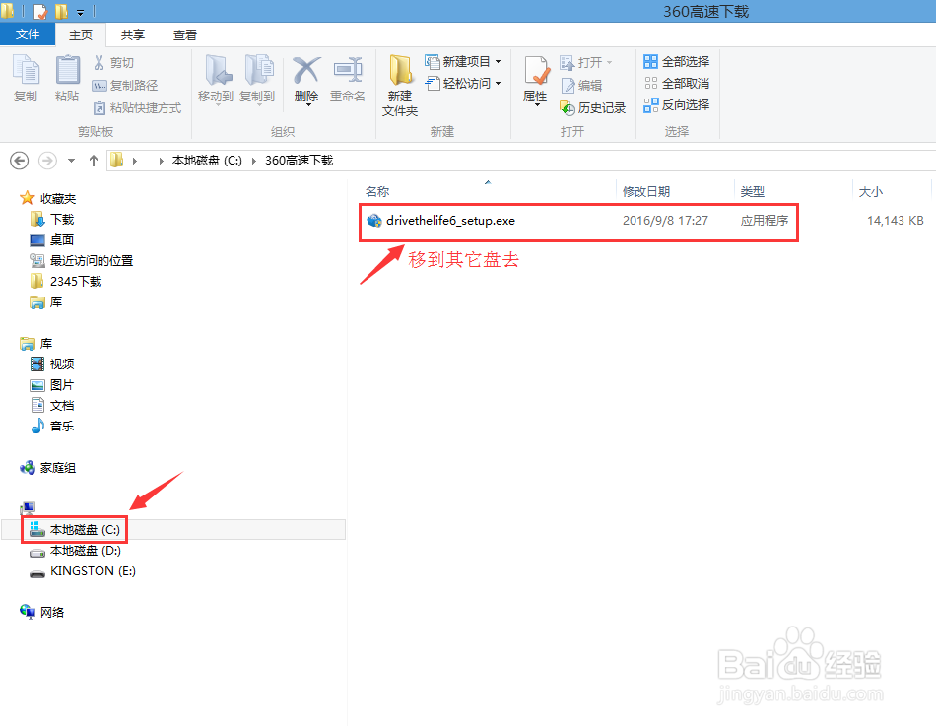Select KINGSTON (E:) drive in the sidebar
The height and width of the screenshot is (726, 936).
[x=96, y=570]
